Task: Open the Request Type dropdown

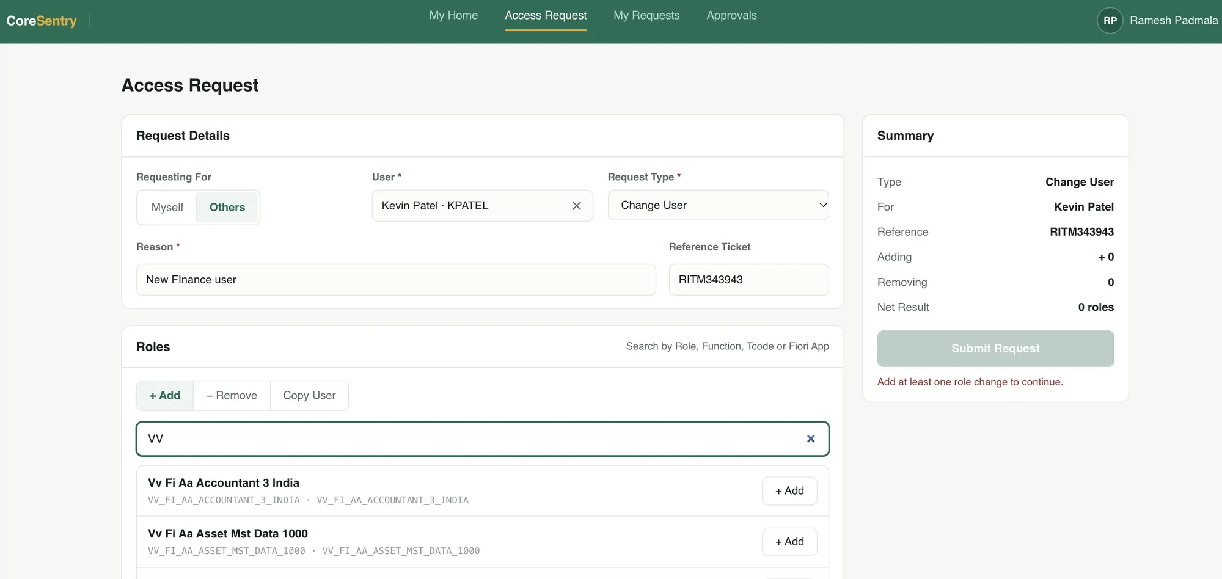Action: coord(718,205)
